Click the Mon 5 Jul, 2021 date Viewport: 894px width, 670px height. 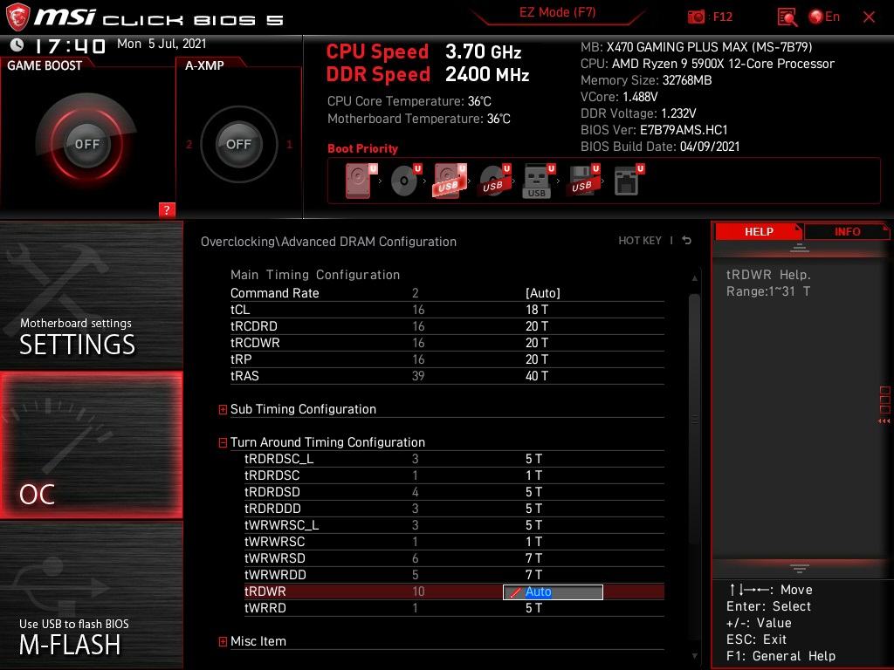point(162,44)
